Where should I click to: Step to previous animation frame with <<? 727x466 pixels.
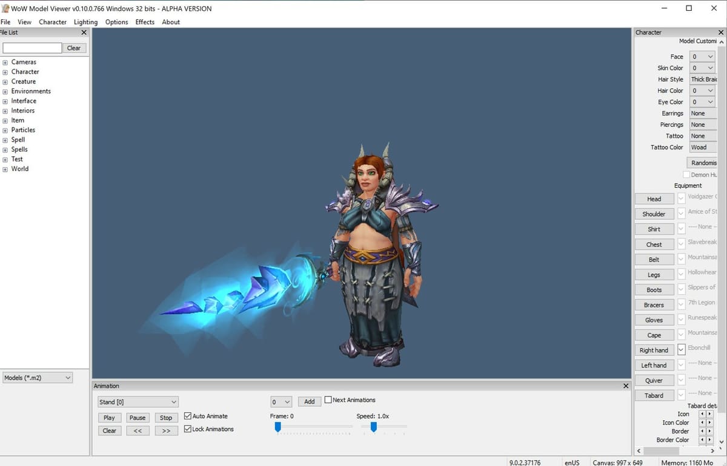point(138,431)
